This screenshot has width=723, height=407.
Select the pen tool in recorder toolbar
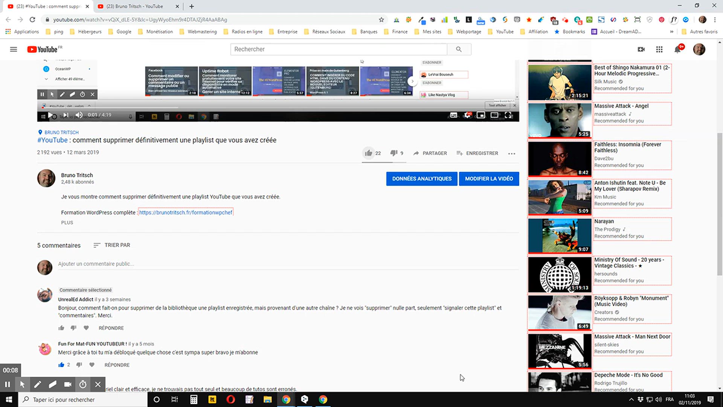pos(37,384)
